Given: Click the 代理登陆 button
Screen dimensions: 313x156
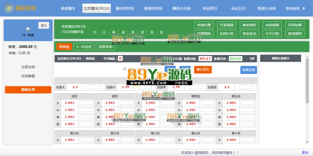Looking at the screenshot, I should pos(204,34).
